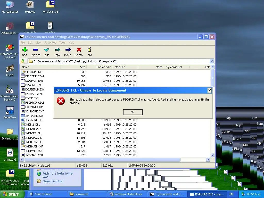The height and width of the screenshot is (198, 264).
Task: Open the Favorites menu in 7-Zip
Action: 50,43
